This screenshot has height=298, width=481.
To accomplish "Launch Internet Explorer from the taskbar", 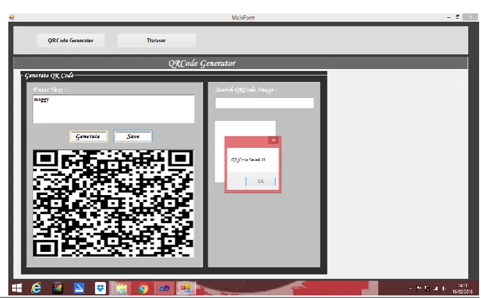I will click(36, 288).
